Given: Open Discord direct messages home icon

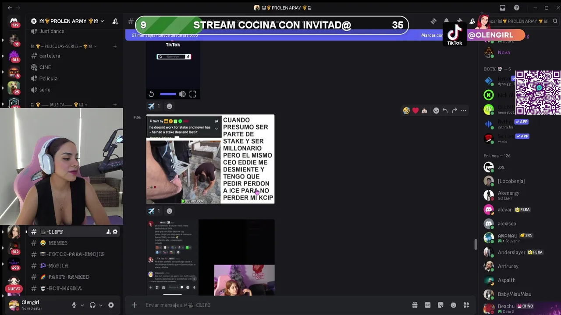Looking at the screenshot, I should [14, 22].
